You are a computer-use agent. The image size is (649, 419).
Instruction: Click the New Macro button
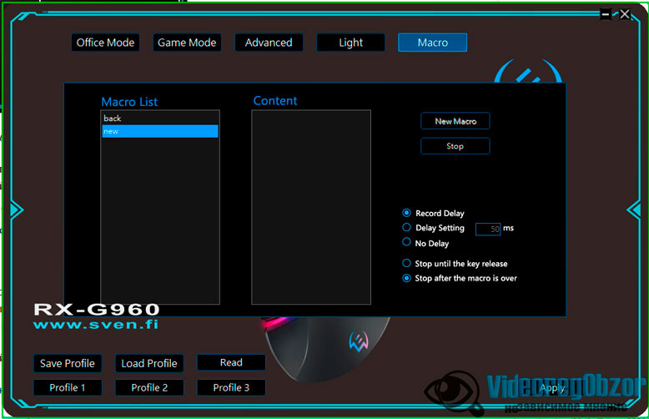(455, 121)
